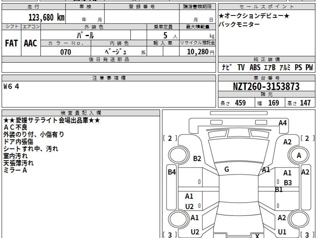Screen dimensions: 317x238
Task: Click the ミラーＡ note
Action: tap(15, 170)
